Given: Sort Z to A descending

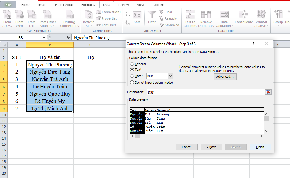Looking at the screenshot, I should 128,23.
